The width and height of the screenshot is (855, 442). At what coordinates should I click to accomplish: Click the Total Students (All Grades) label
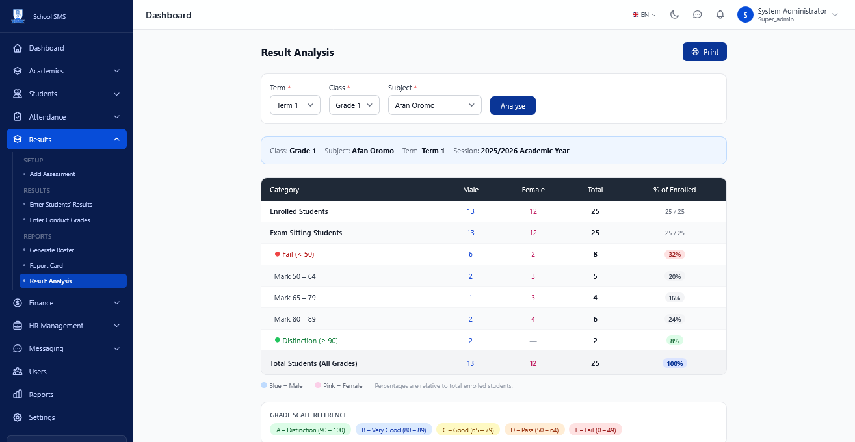pyautogui.click(x=313, y=363)
